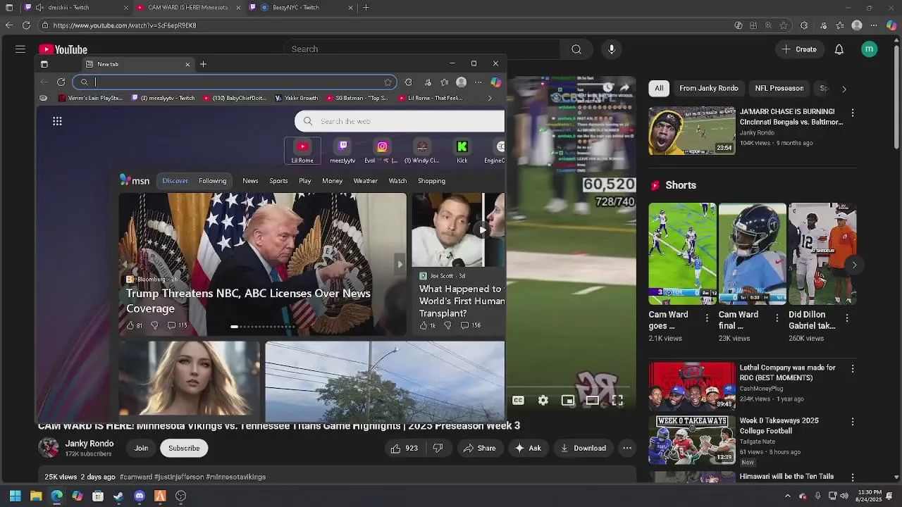Favorite this page star in address bar
The image size is (902, 507).
388,82
